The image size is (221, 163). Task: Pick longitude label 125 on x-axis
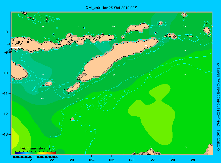click(x=112, y=160)
